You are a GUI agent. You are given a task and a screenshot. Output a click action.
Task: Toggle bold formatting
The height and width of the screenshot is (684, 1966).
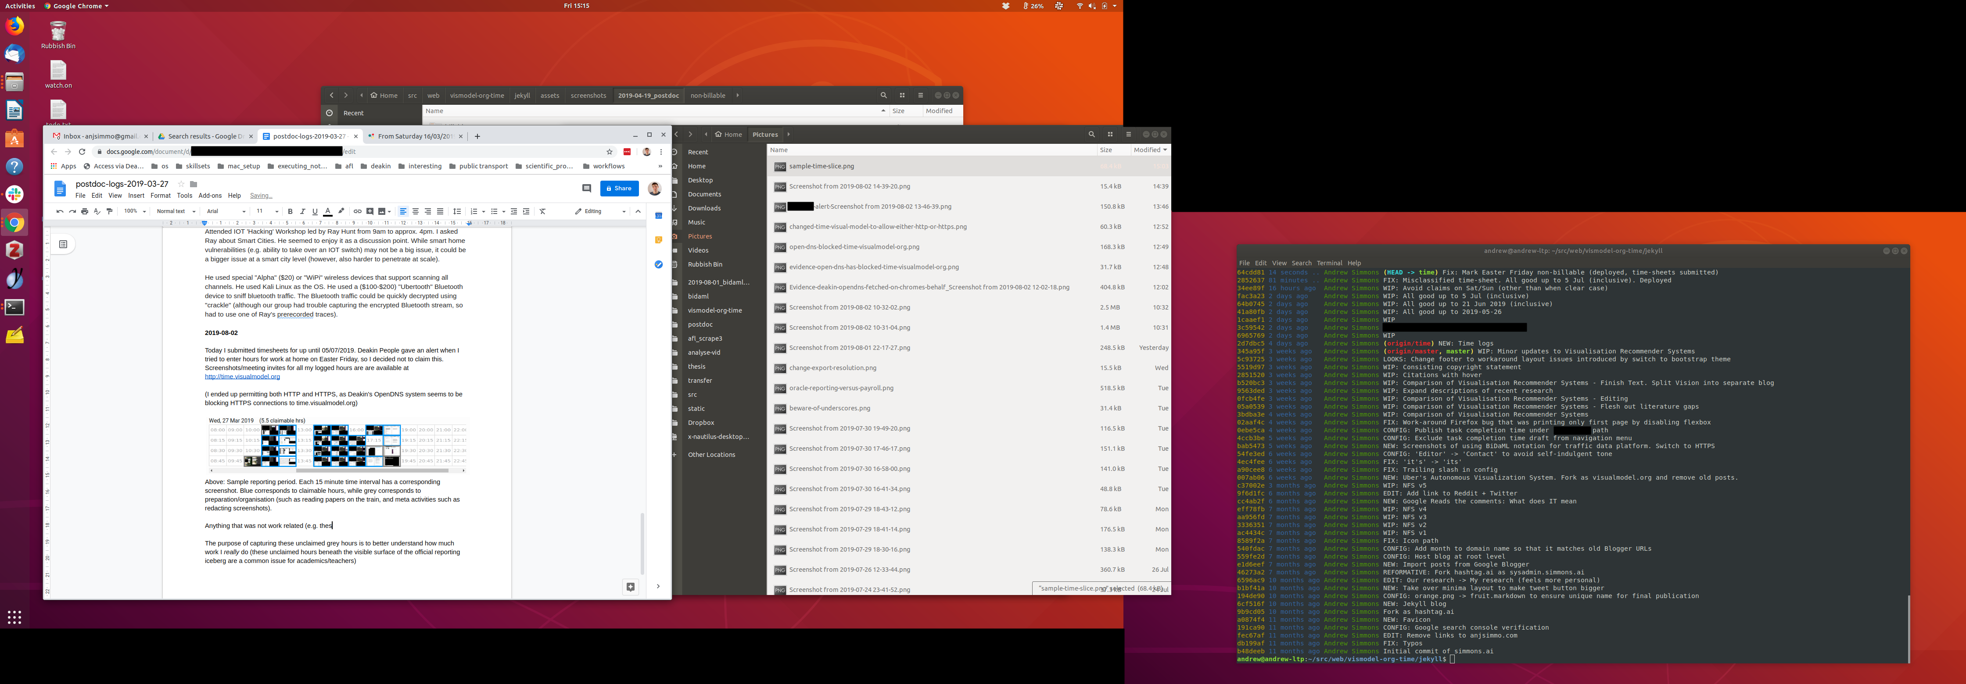click(290, 211)
